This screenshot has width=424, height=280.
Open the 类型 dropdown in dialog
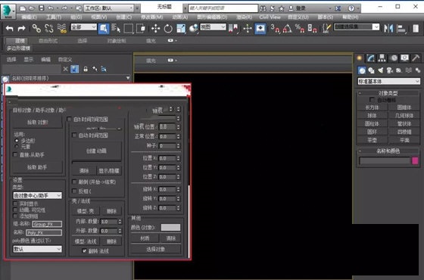click(38, 195)
